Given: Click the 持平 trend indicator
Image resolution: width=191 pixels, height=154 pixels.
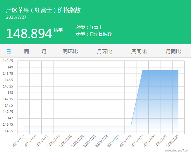Looking at the screenshot, I should pos(58,31).
